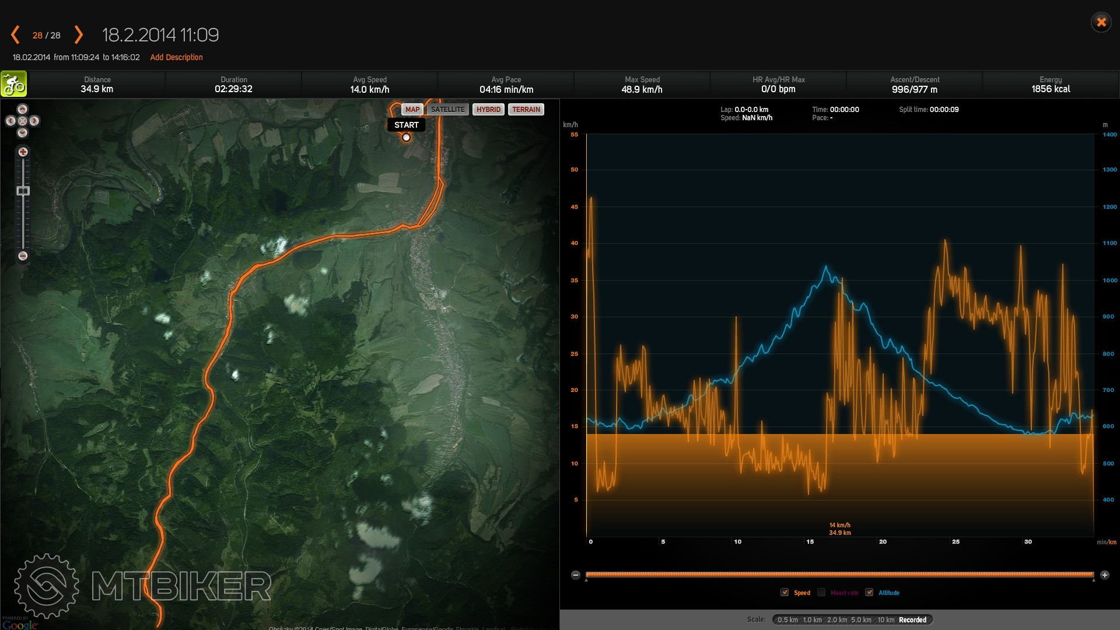
Task: Pan the map downward
Action: 22,132
